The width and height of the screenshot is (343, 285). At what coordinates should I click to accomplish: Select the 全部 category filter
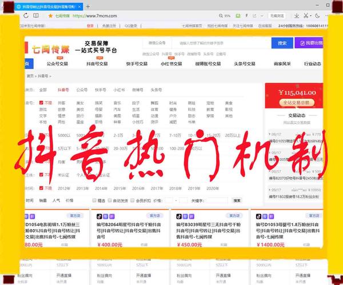coord(43,90)
